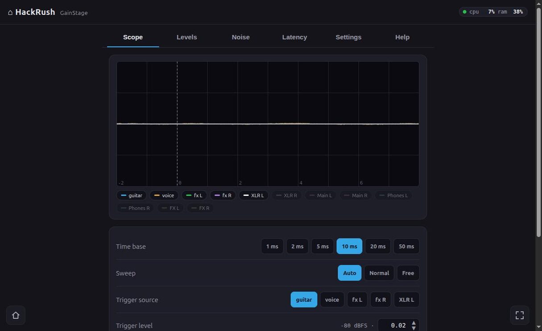Click the waveform trace in scope display
542x331 pixels.
pos(268,124)
